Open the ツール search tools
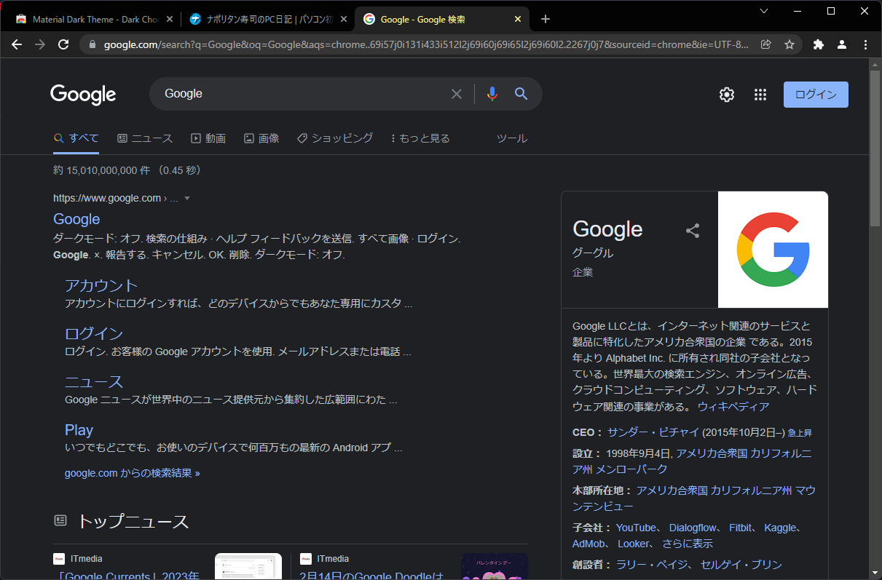The height and width of the screenshot is (580, 882). (511, 138)
